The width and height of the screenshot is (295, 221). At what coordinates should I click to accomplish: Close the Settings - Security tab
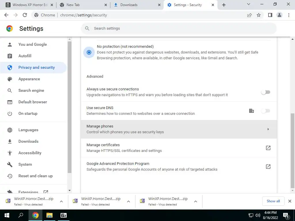pyautogui.click(x=213, y=5)
